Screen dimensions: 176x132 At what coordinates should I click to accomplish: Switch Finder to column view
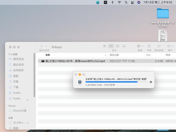117,46
